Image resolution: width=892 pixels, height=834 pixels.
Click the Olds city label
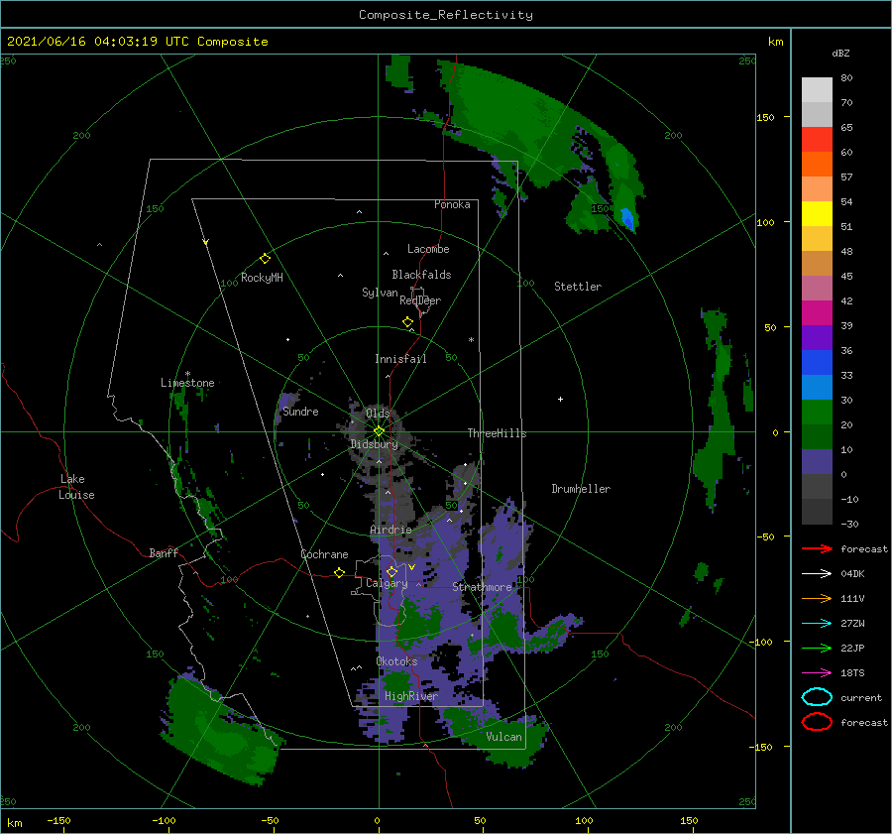coord(378,413)
